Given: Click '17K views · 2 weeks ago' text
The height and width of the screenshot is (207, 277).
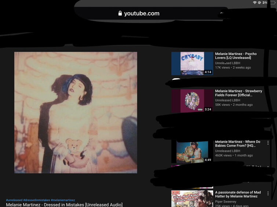Looking at the screenshot, I should [x=233, y=67].
